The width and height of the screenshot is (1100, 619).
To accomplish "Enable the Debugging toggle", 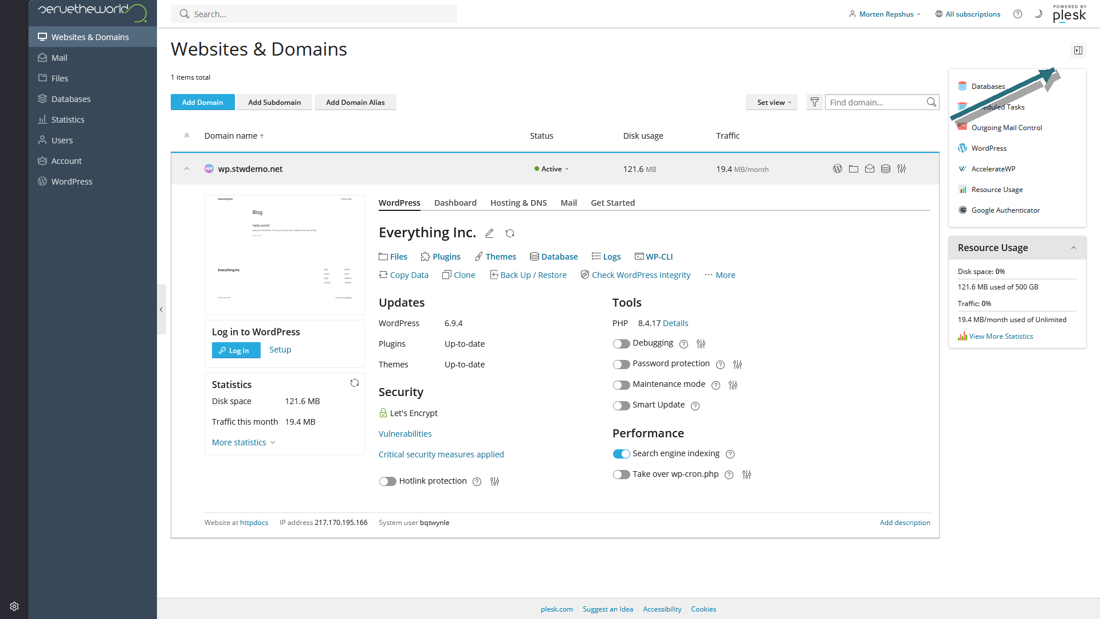I will click(621, 344).
